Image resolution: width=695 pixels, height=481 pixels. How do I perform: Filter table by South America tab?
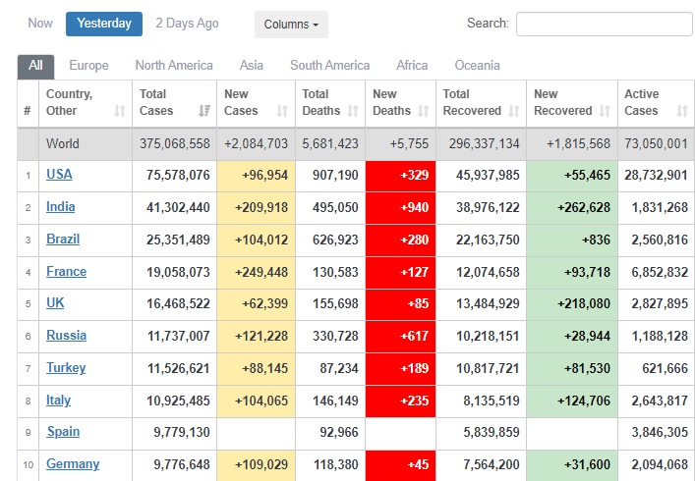[329, 66]
